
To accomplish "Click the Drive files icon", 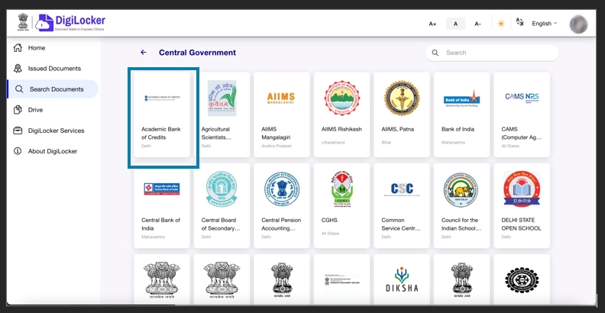I will point(18,110).
